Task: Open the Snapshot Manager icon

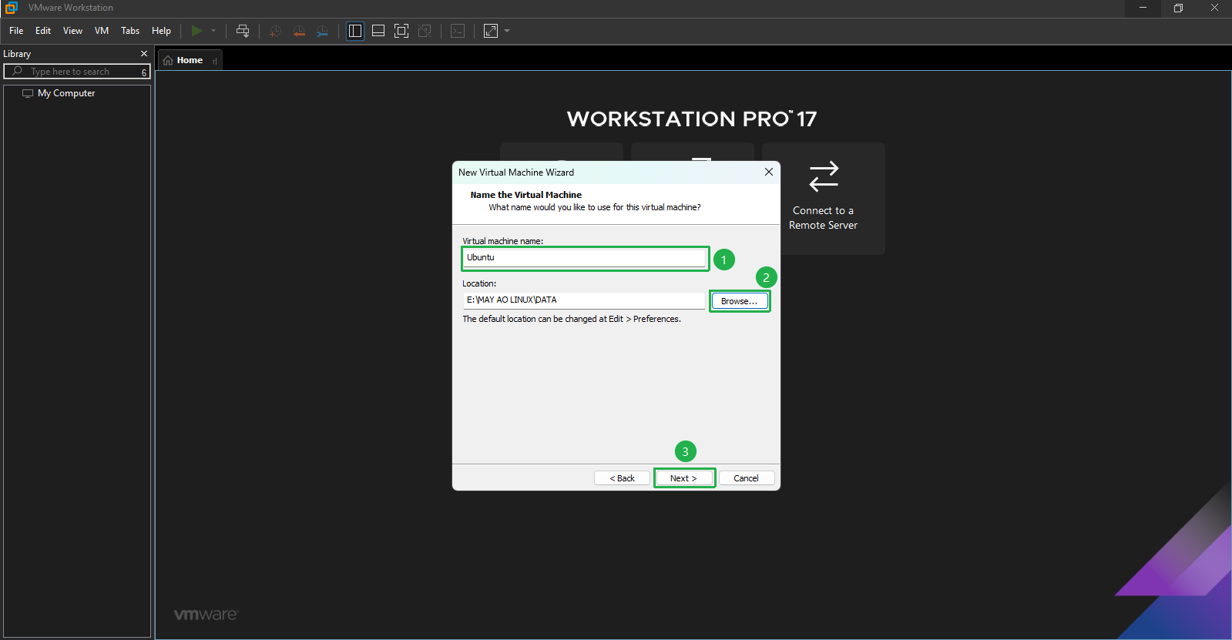Action: (x=322, y=31)
